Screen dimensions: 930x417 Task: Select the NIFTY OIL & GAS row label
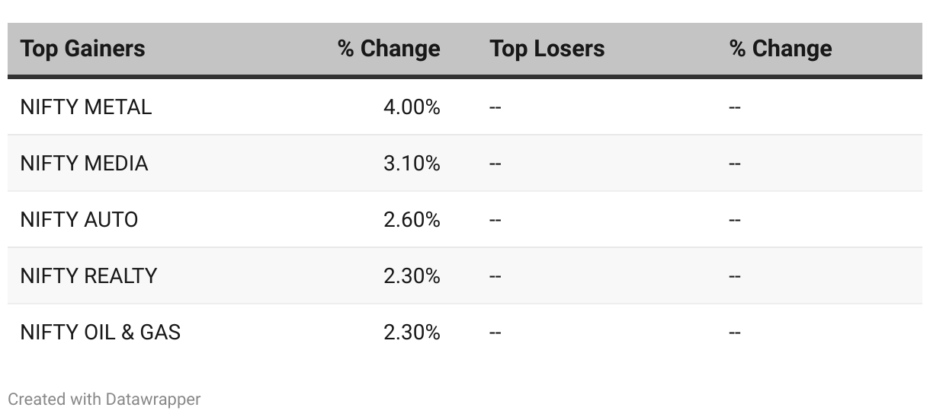pyautogui.click(x=101, y=332)
